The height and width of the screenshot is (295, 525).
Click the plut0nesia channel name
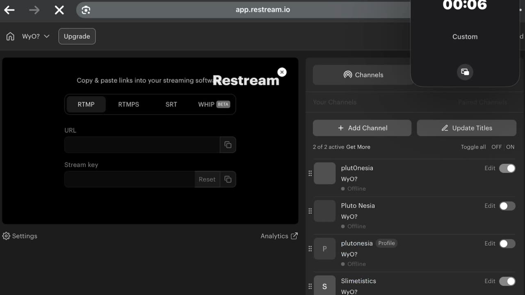[x=357, y=168]
